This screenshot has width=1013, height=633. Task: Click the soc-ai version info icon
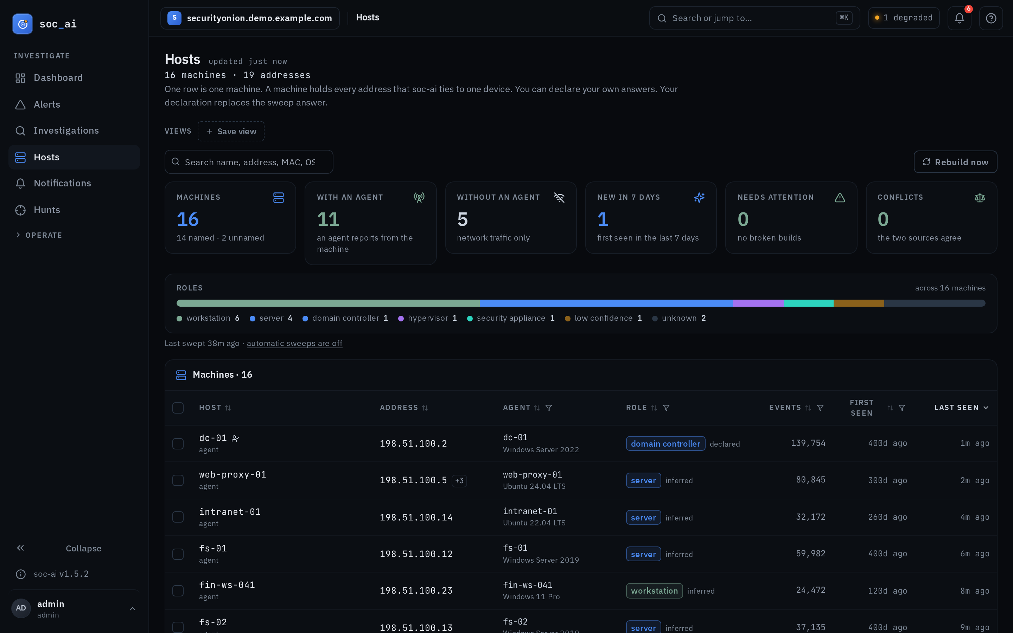click(x=20, y=574)
